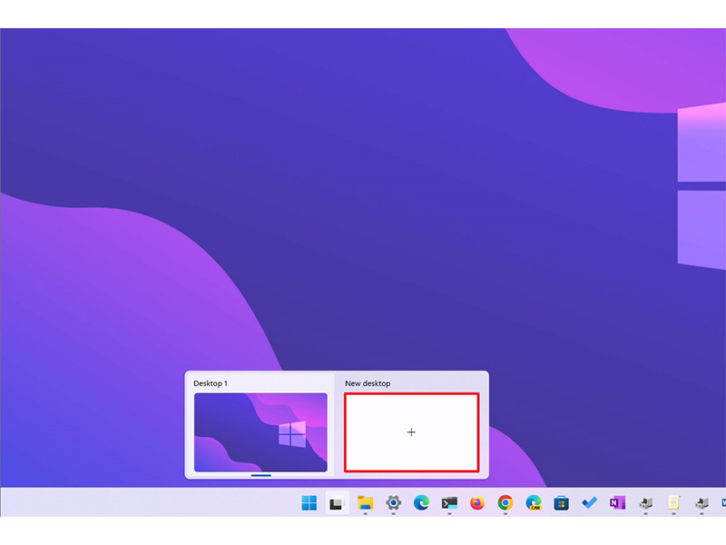Launch Windows Terminal from the taskbar
The width and height of the screenshot is (726, 545).
[449, 502]
